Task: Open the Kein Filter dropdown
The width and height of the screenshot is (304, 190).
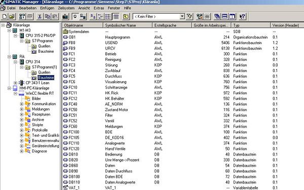Action: pyautogui.click(x=182, y=17)
